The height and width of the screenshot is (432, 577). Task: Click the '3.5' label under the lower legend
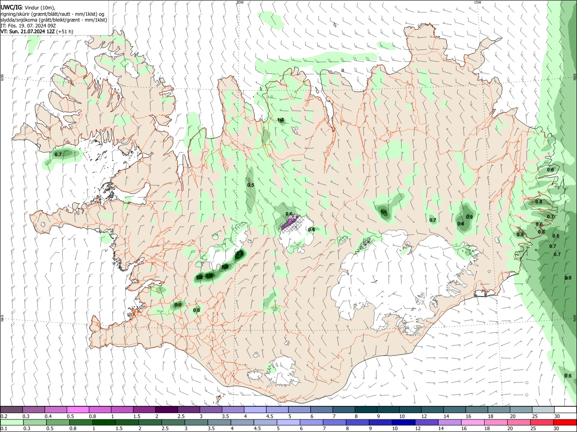click(x=211, y=429)
